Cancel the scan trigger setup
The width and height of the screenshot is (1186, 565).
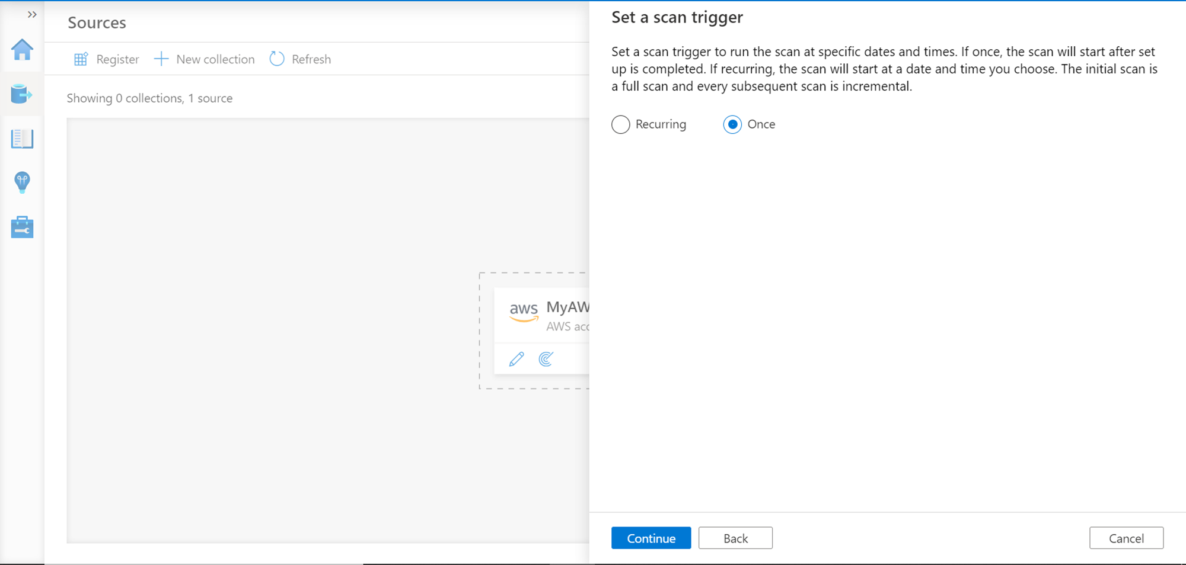point(1126,538)
